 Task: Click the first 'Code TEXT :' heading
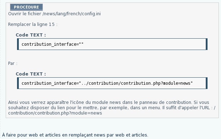(x=31, y=35)
